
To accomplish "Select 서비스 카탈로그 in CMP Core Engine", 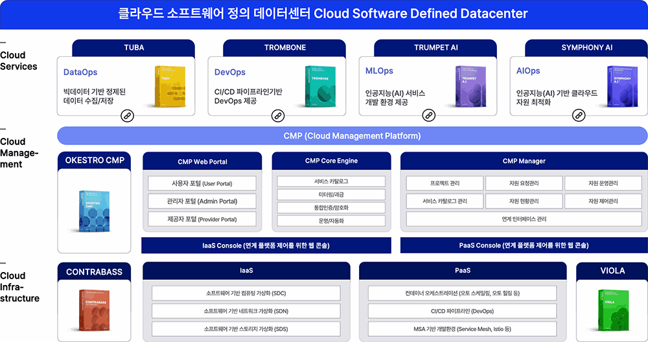I will pos(331,181).
